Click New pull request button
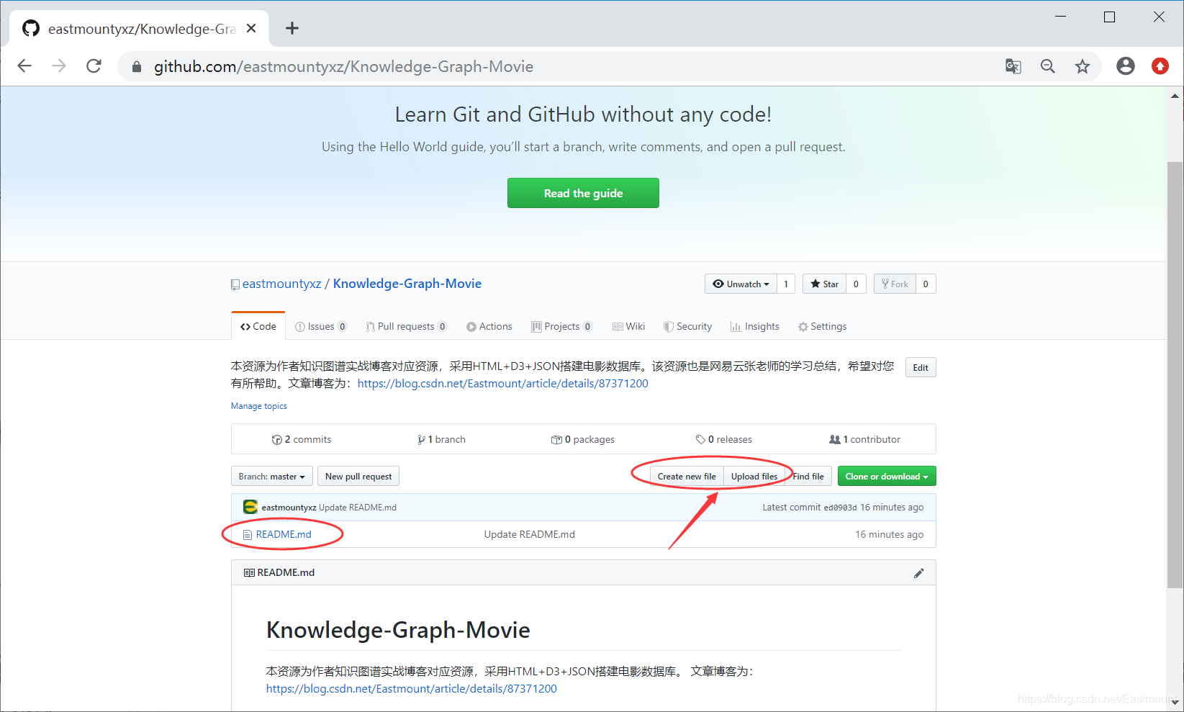Viewport: 1184px width, 712px height. (x=358, y=476)
